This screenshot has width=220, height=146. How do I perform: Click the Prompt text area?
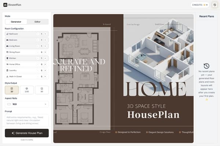click(x=27, y=120)
